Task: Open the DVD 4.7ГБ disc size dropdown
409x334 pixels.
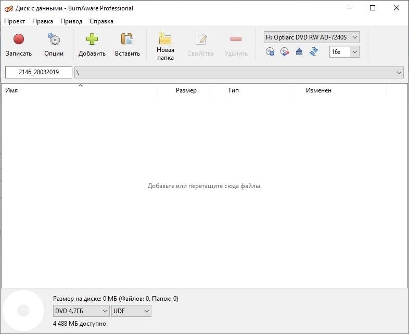Action: point(81,311)
